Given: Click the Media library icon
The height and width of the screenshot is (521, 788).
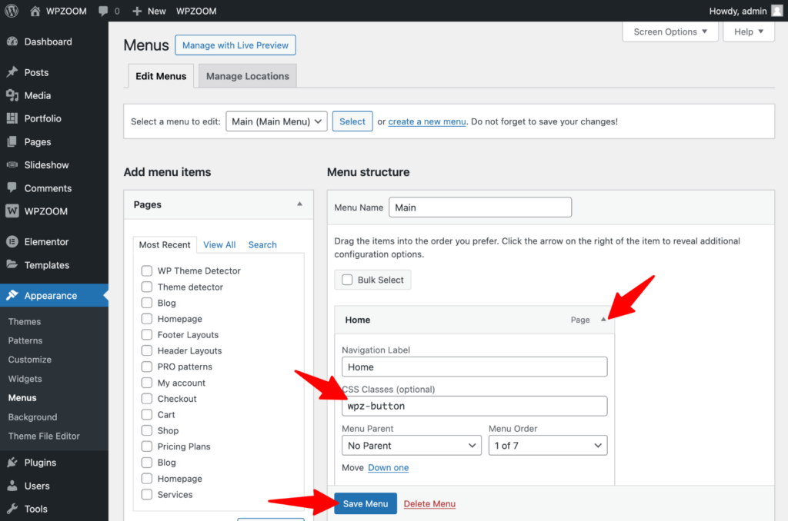Looking at the screenshot, I should 12,95.
